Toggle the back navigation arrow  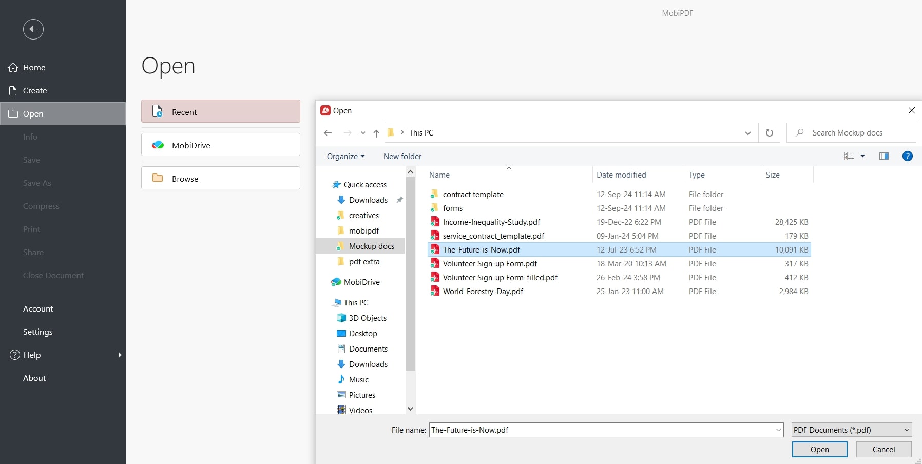[328, 132]
